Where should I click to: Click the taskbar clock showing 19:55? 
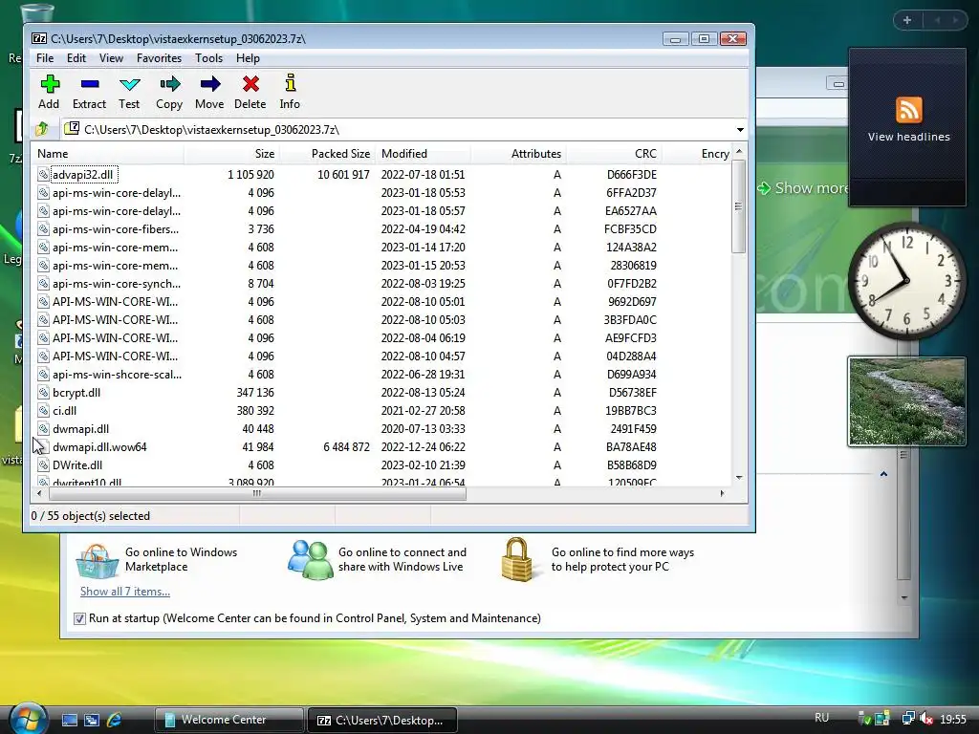click(953, 720)
